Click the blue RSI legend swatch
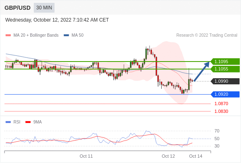Viewport: 241px width, 163px height. coord(8,122)
